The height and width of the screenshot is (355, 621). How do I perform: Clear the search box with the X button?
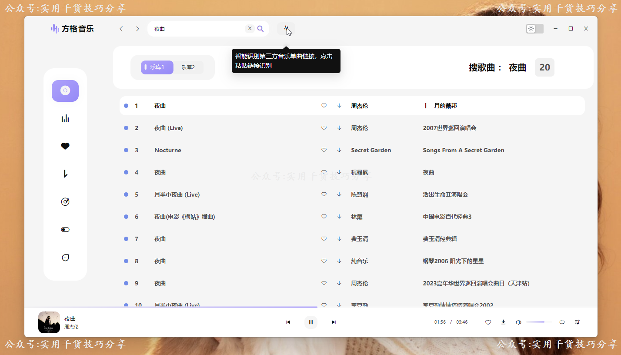250,28
